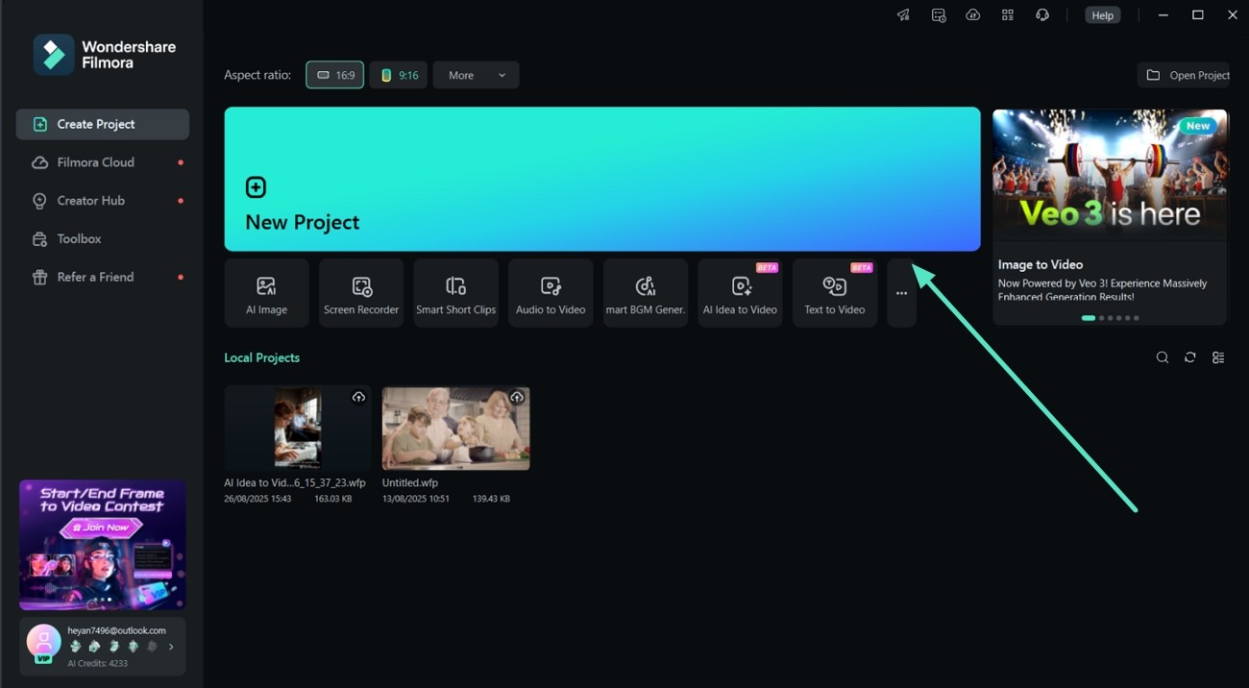Click the AI Idea to Vid..6_15_37_23.wfp file name
1249x688 pixels.
(x=295, y=482)
